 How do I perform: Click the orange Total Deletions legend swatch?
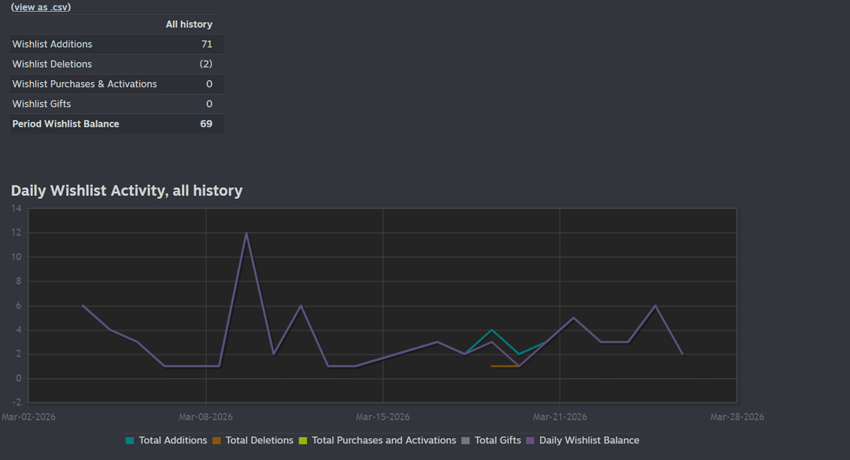[x=216, y=440]
